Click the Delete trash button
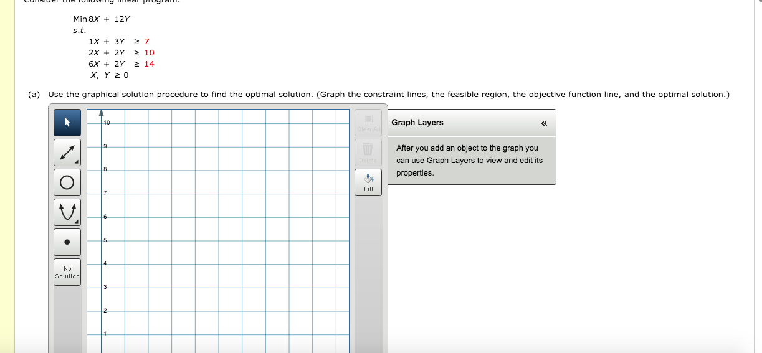 click(x=368, y=153)
